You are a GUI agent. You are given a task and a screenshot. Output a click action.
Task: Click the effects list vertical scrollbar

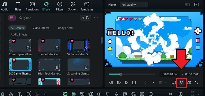click(101, 40)
